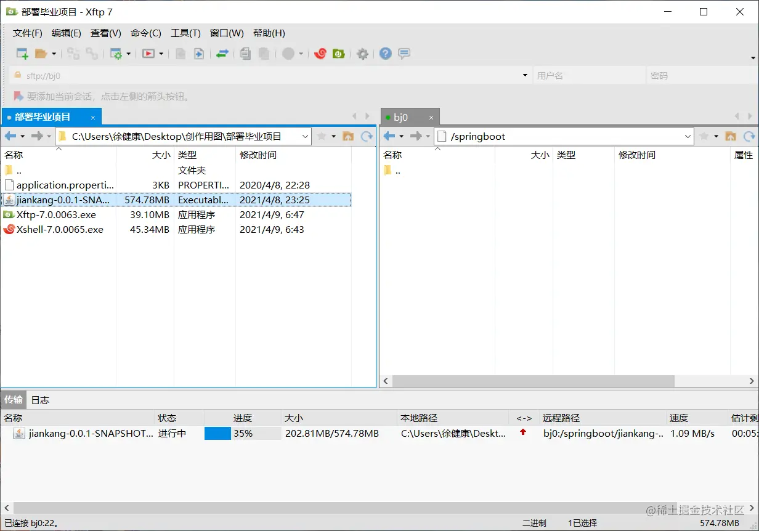This screenshot has width=759, height=531.
Task: Select the jiankang-0.0.1-SNA... jar file
Action: (176, 200)
